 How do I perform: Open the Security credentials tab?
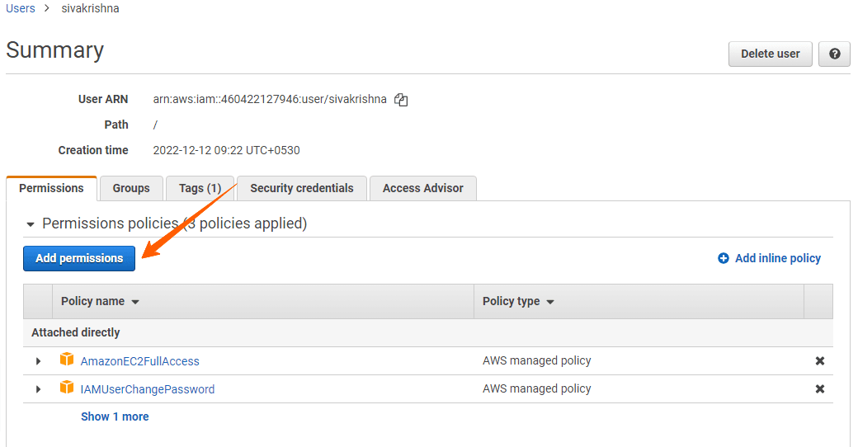pos(301,189)
